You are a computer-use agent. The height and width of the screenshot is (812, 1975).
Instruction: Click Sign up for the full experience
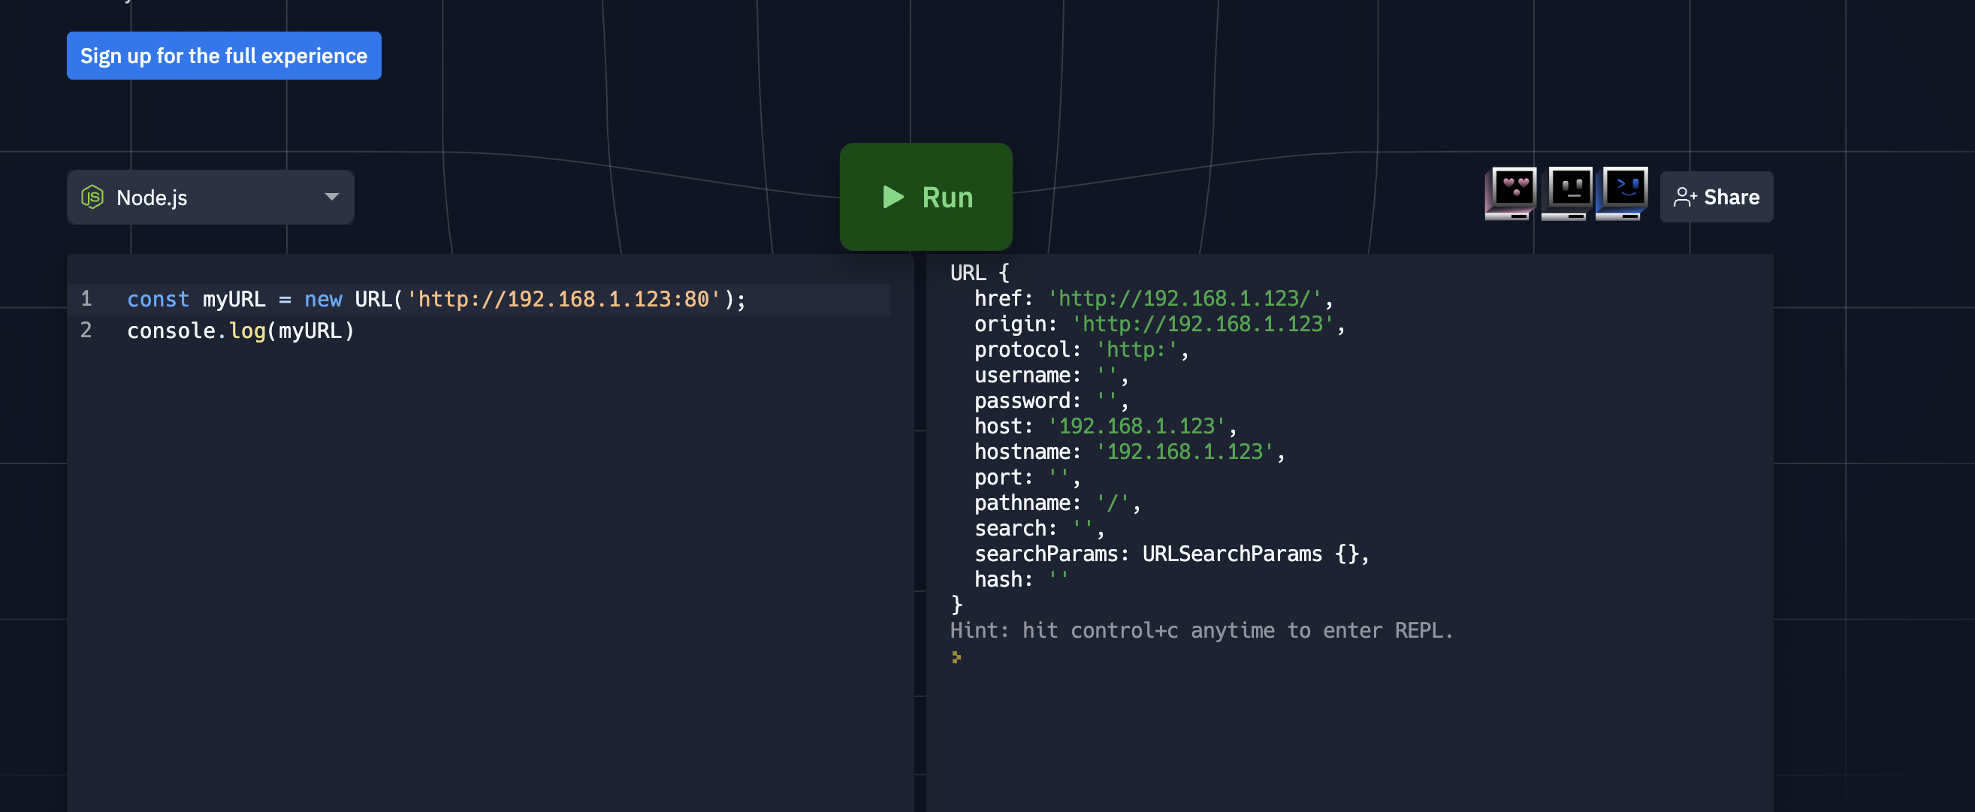coord(223,55)
